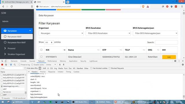The image size is (185, 104).
Task: Click the network Filter text field
Action: click(x=12, y=68)
